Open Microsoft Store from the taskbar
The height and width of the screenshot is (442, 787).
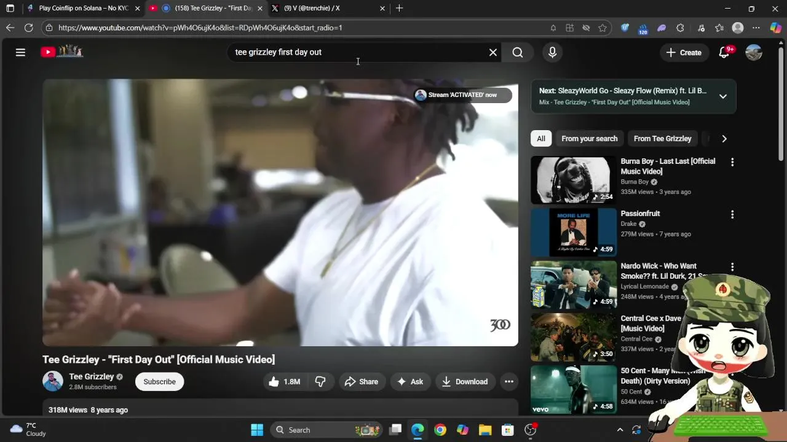(507, 430)
